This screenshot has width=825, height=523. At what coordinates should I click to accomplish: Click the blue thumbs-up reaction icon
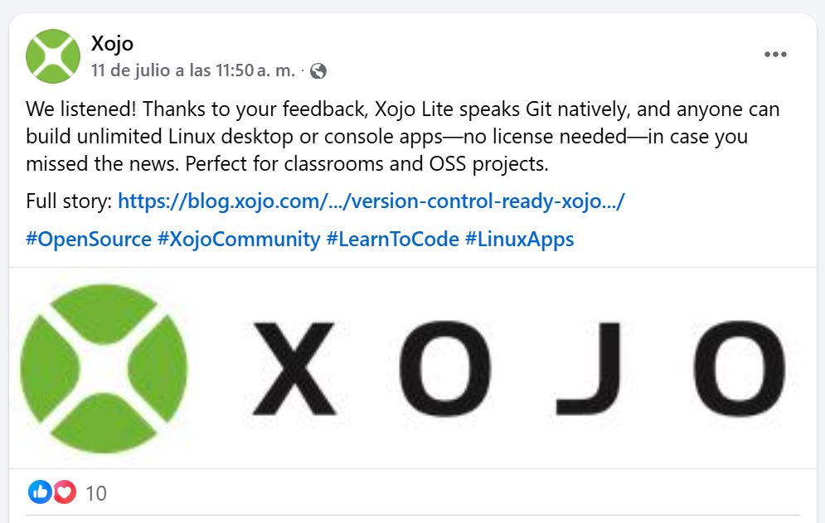40,492
